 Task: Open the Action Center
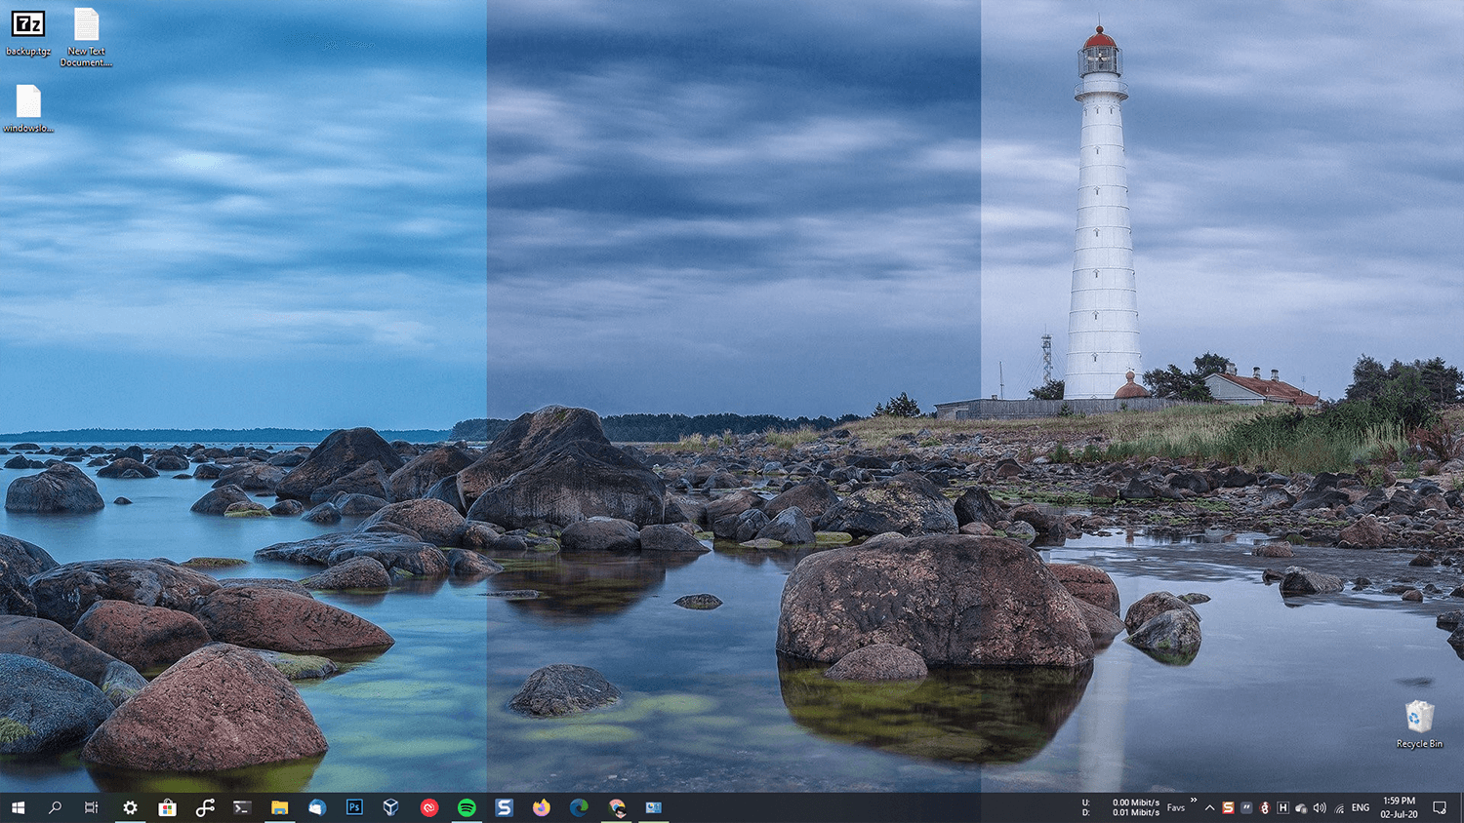tap(1442, 807)
